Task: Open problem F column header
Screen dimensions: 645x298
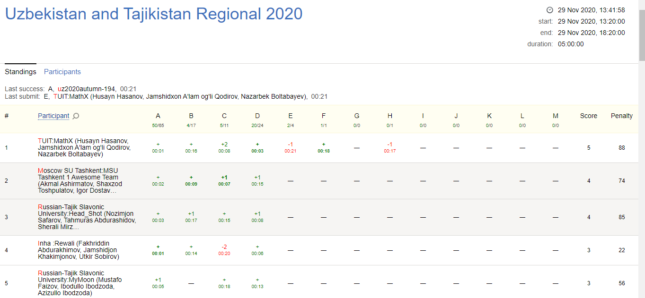Action: (324, 116)
